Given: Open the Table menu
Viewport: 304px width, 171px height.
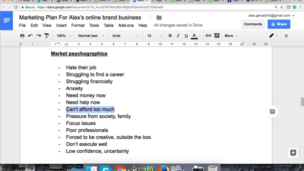Looking at the screenshot, I should pyautogui.click(x=109, y=25).
